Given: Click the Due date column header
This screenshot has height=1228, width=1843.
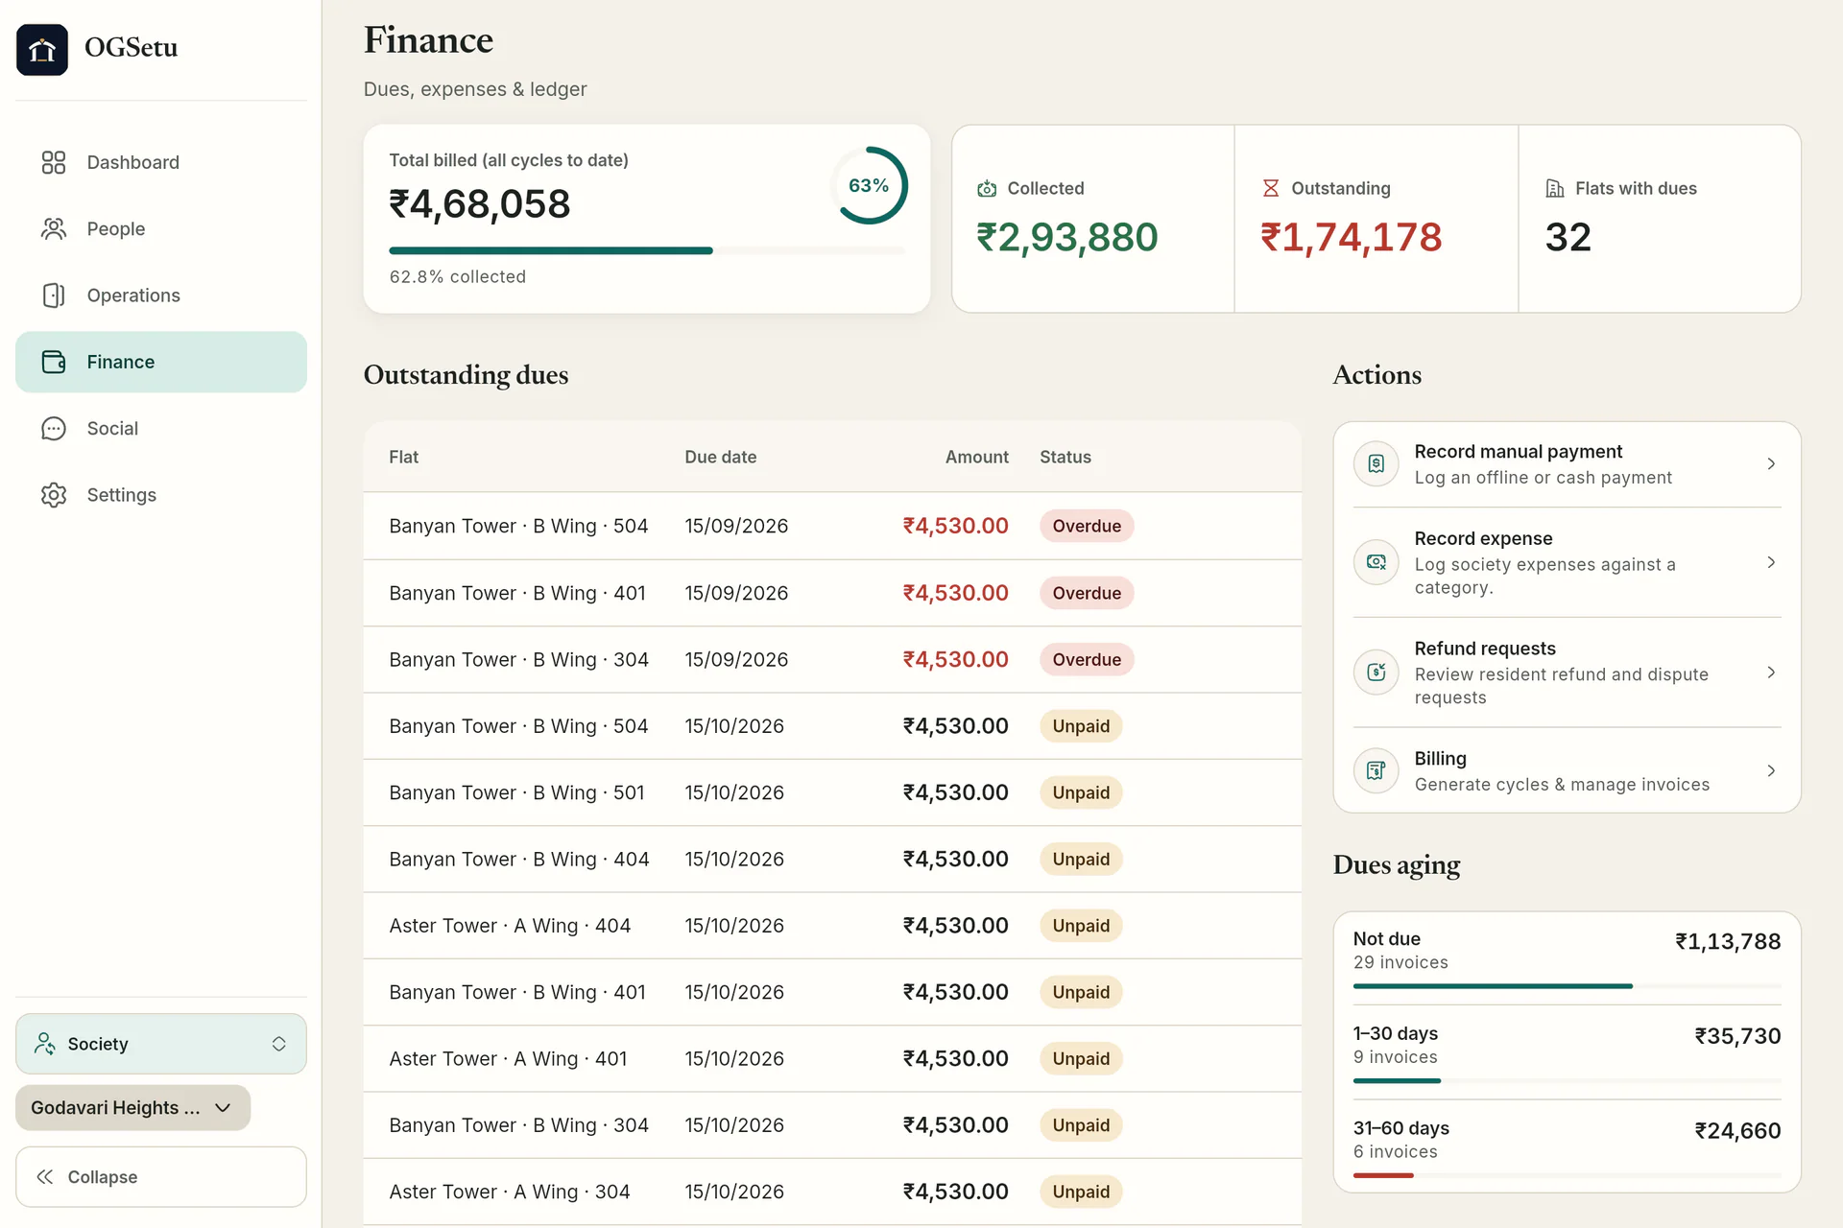Looking at the screenshot, I should (x=720, y=458).
